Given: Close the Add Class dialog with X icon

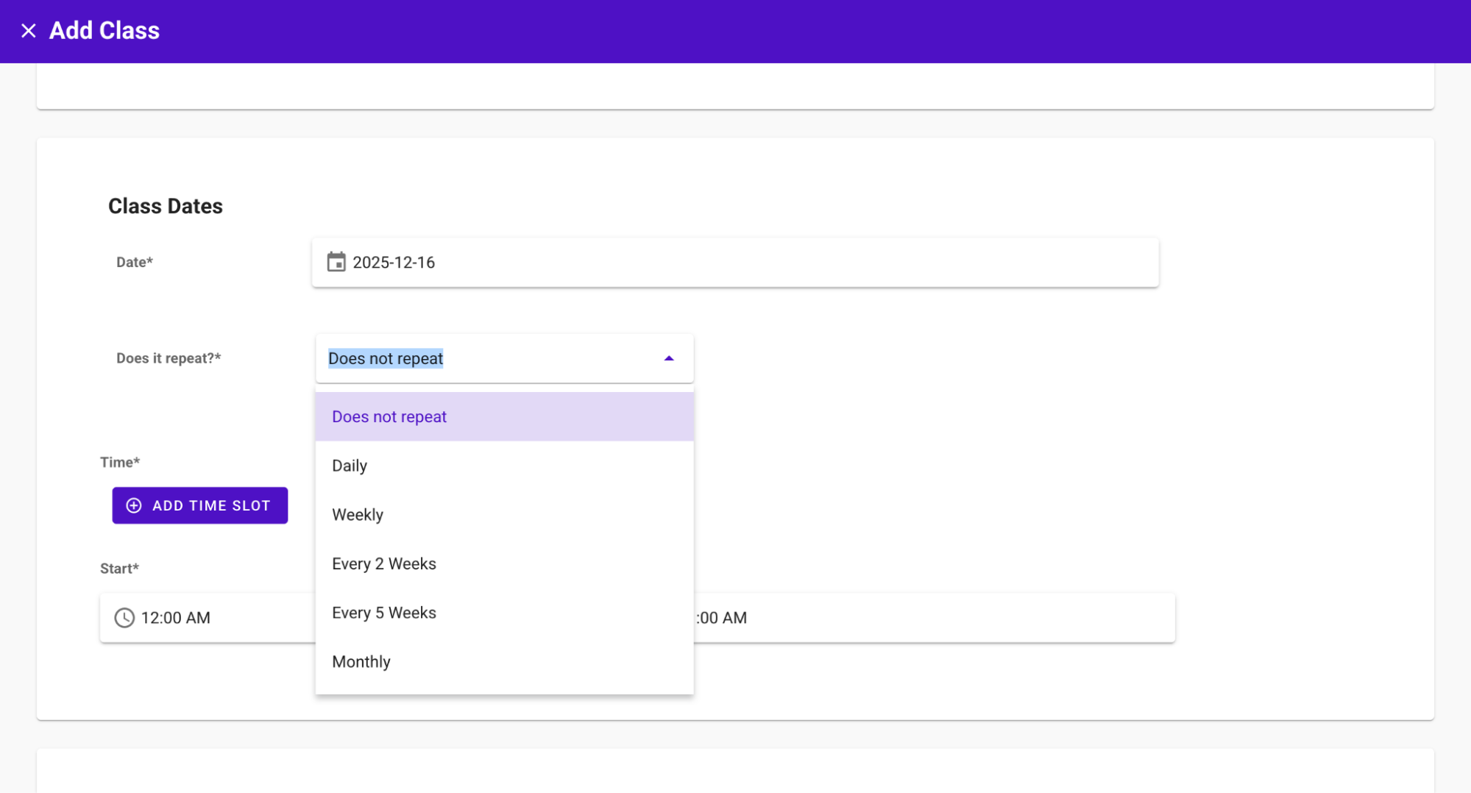Looking at the screenshot, I should 28,31.
